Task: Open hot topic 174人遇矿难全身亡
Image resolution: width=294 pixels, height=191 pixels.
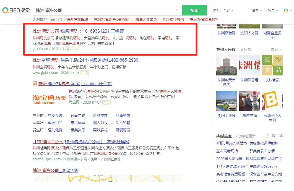Action: click(232, 166)
